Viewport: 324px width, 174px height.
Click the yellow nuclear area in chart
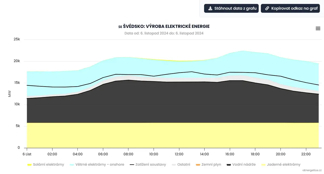coord(173,135)
